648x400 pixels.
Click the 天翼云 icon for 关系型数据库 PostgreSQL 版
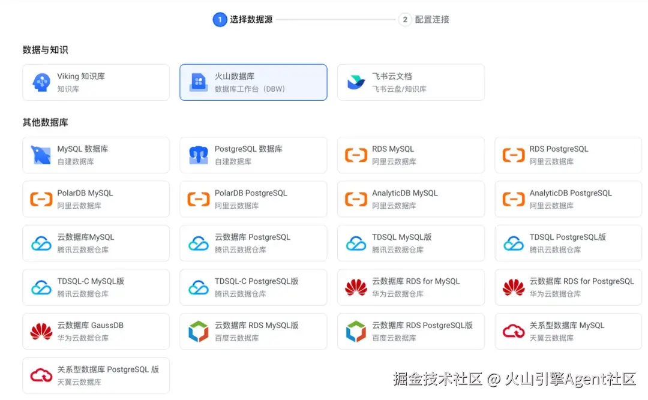[x=41, y=375]
